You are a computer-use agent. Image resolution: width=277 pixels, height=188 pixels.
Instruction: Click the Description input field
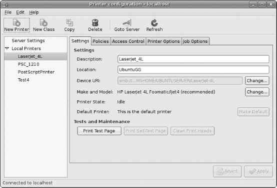pos(193,59)
